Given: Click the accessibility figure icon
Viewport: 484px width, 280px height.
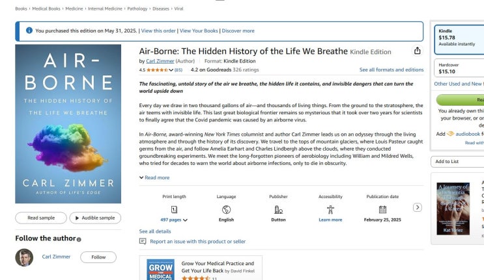Looking at the screenshot, I should [x=330, y=209].
